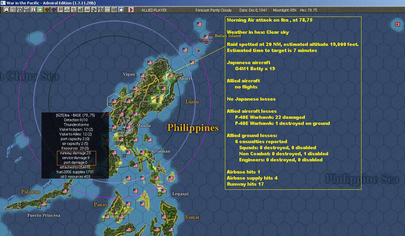Select the green star ground units icon

click(x=40, y=10)
